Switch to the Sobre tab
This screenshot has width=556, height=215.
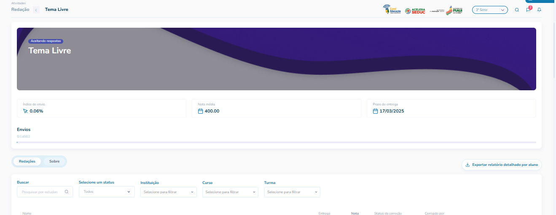(54, 161)
